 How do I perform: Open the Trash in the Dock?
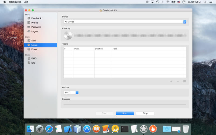coord(186,129)
